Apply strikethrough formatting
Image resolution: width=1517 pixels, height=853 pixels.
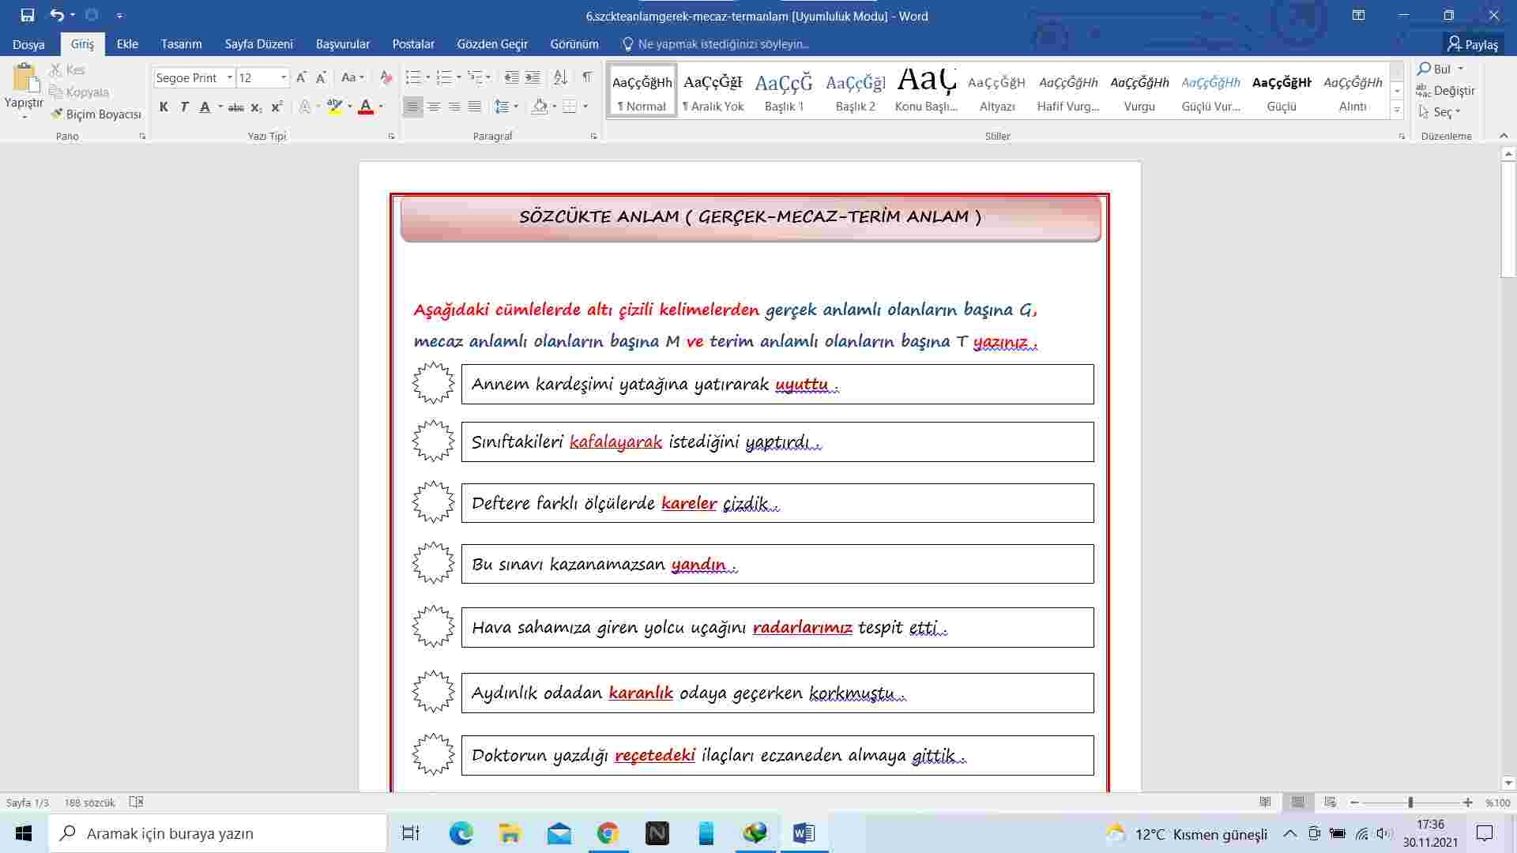(235, 107)
